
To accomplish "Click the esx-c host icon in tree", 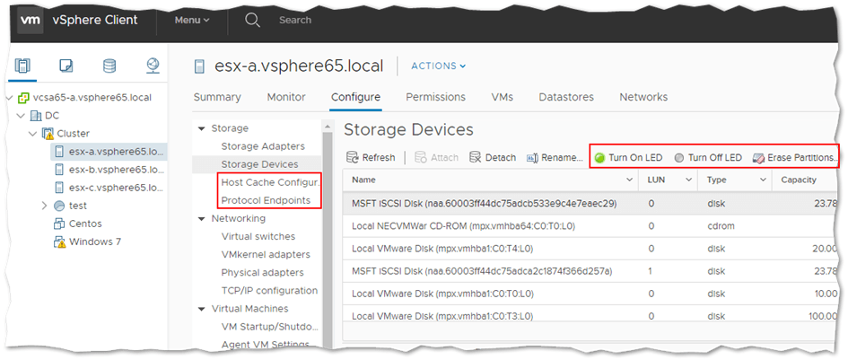I will coord(61,188).
